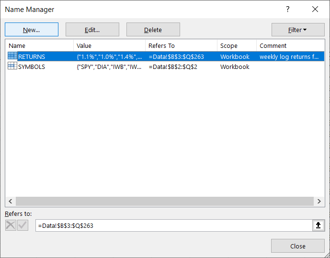
Task: Click inside the Refers to input field
Action: pos(172,225)
